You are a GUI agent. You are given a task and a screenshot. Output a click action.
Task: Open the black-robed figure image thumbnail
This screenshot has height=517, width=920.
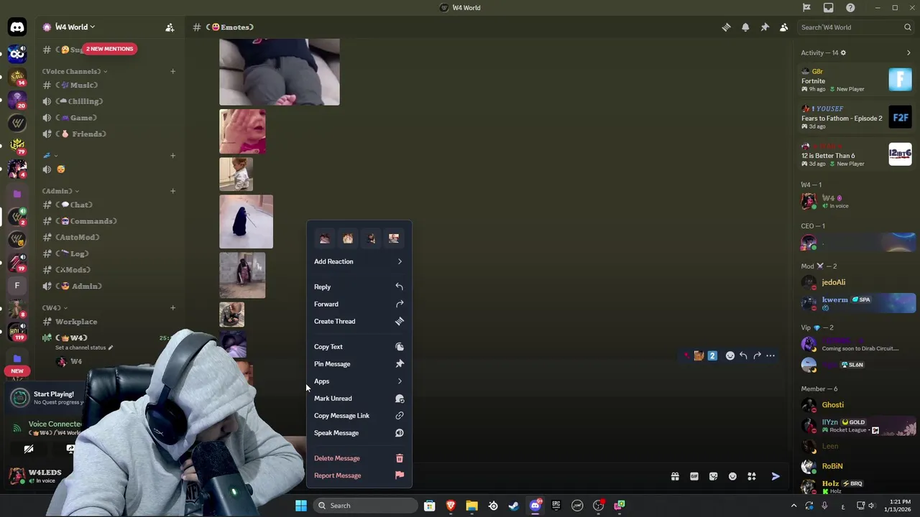(x=246, y=222)
